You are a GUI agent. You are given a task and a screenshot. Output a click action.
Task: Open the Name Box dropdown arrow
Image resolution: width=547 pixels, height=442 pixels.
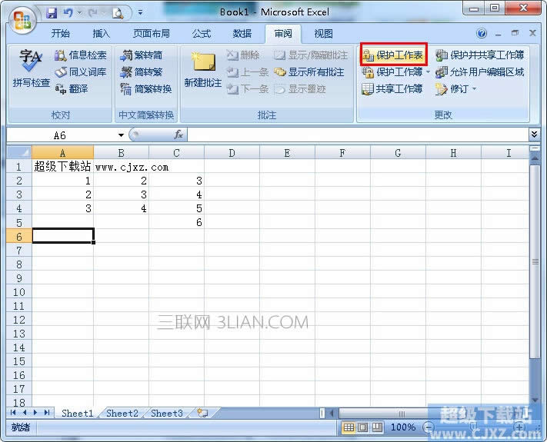pos(120,135)
